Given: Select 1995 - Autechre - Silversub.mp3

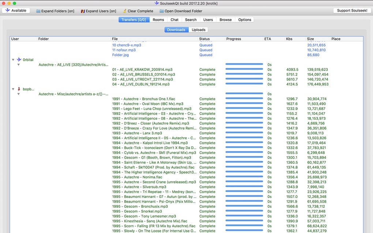Looking at the screenshot, I should (x=139, y=187).
